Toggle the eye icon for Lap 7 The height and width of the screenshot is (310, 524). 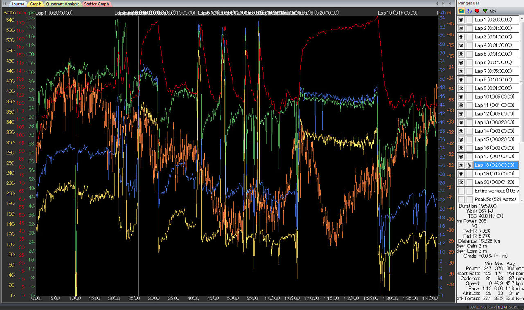[461, 71]
